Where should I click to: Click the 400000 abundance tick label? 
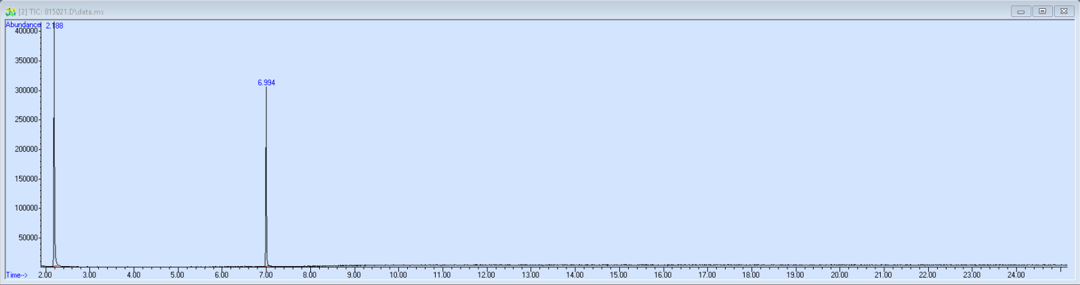(26, 31)
